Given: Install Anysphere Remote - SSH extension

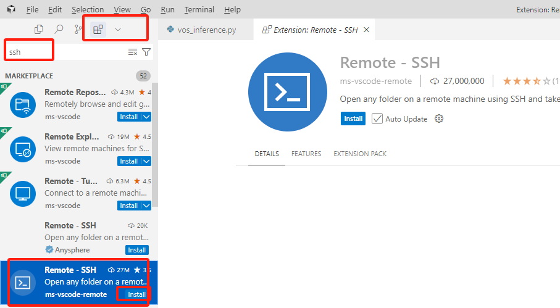Looking at the screenshot, I should (137, 250).
